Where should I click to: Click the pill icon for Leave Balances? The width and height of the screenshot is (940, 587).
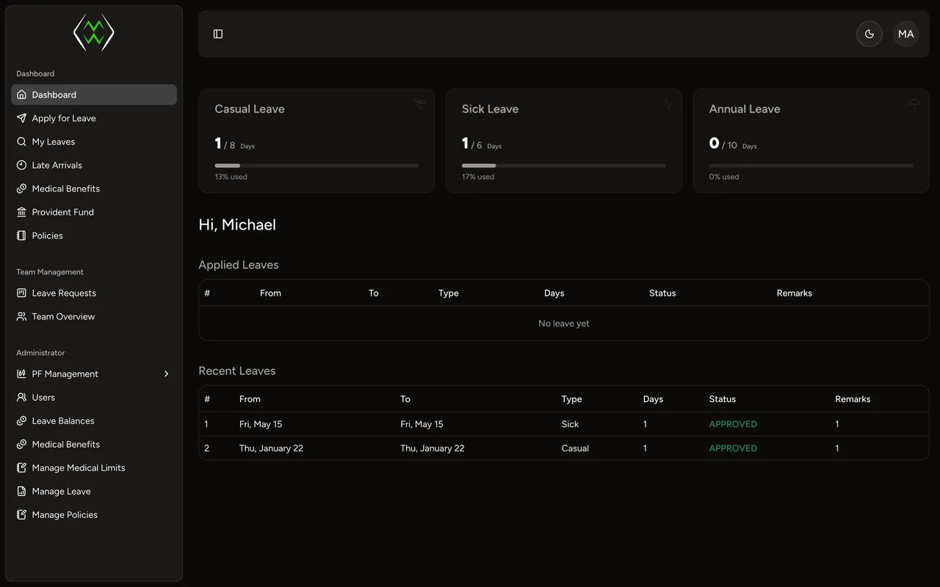(x=22, y=420)
